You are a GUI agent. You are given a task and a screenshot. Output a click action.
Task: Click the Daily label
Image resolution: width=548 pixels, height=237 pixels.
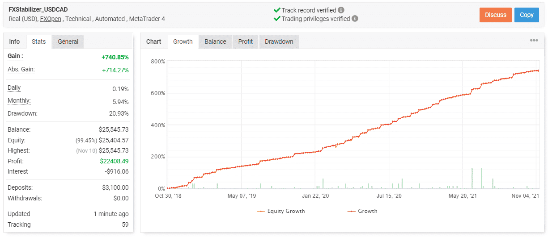[14, 88]
